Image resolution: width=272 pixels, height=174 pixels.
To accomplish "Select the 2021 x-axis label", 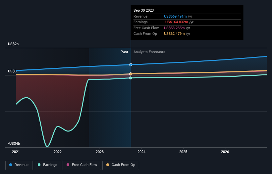I will coord(16,152).
